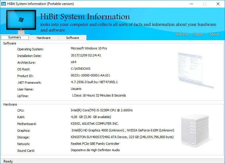Click the .NET value '4.7.2556.0 built by: NET471REL1'

pos(94,82)
